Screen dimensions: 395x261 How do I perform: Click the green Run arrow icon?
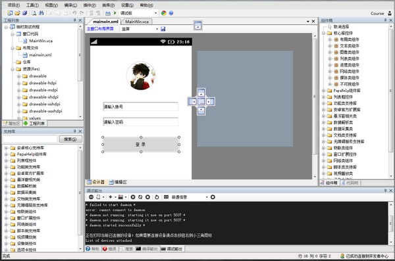115,13
